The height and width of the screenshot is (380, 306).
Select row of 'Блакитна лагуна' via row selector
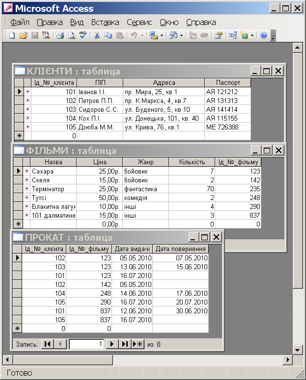pos(18,206)
